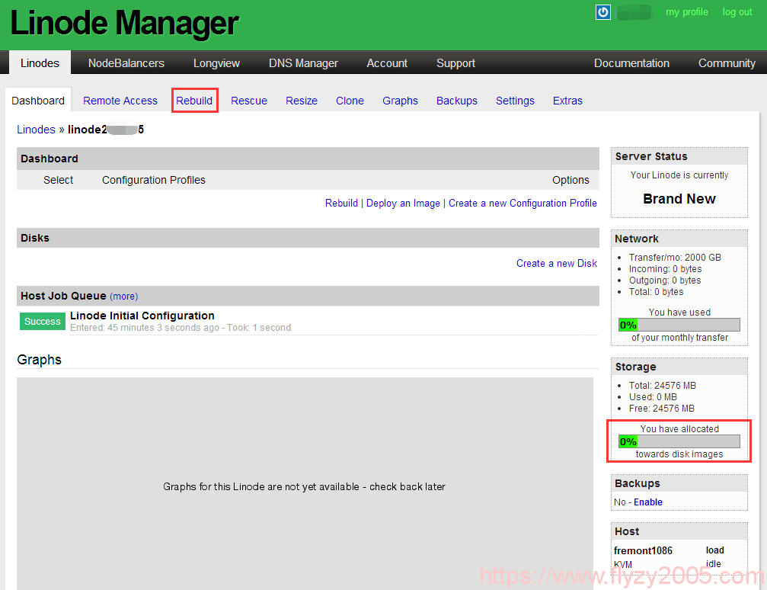The image size is (767, 590).
Task: Open NodeBalancers in top navigation
Action: pyautogui.click(x=126, y=63)
